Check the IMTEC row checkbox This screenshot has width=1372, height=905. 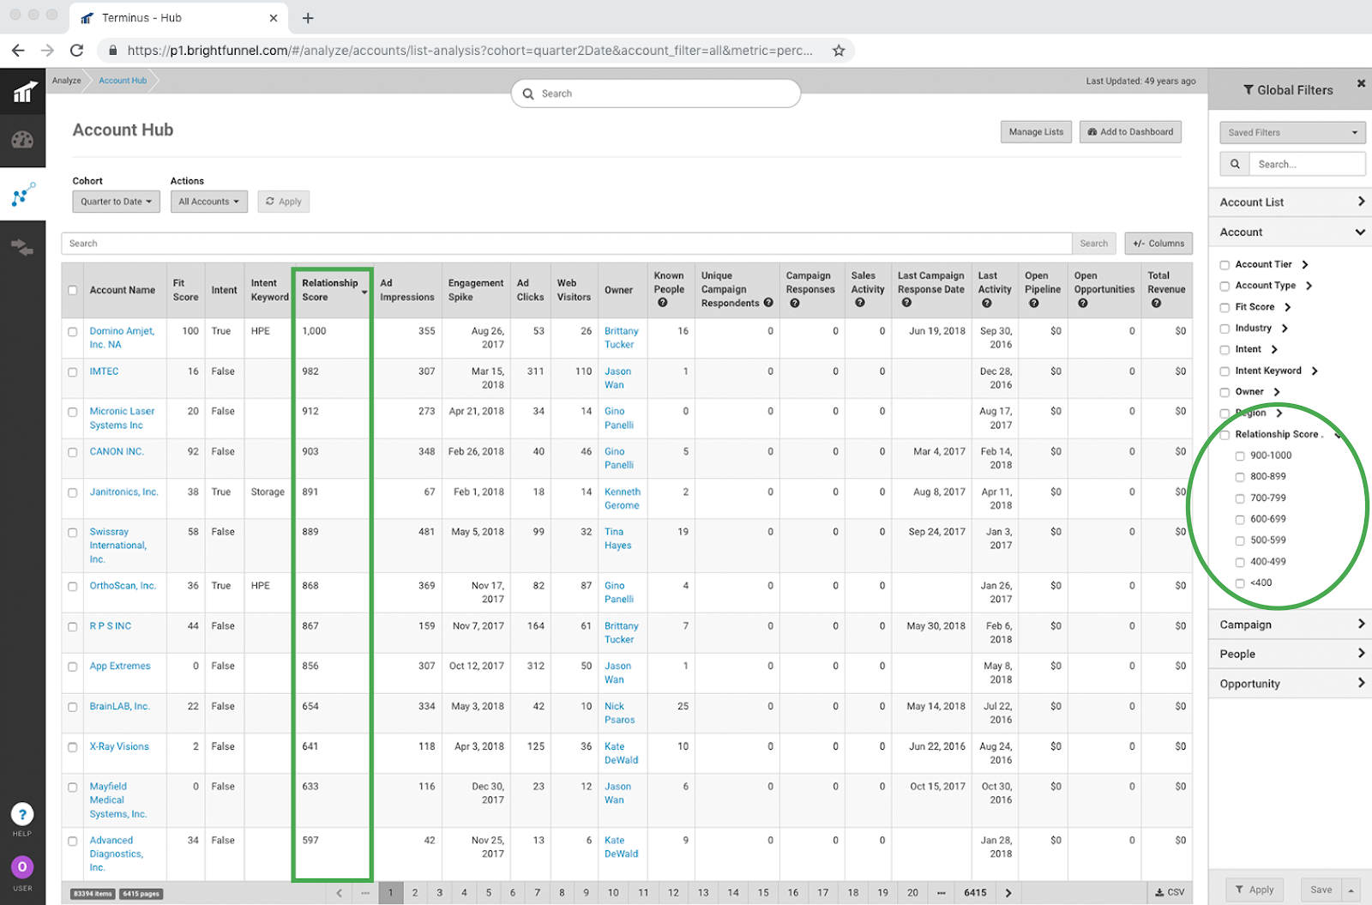tap(72, 372)
